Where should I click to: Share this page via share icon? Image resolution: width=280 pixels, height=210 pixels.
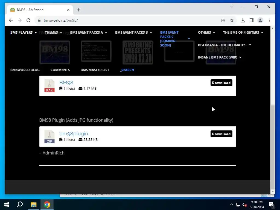point(223,20)
